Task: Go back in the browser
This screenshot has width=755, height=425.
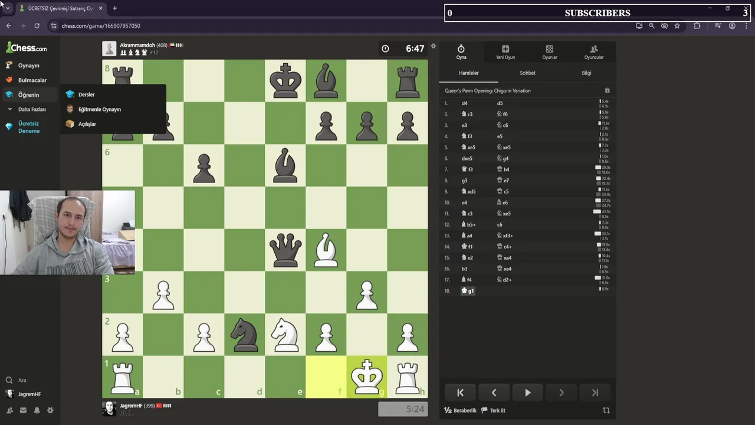Action: (x=8, y=26)
